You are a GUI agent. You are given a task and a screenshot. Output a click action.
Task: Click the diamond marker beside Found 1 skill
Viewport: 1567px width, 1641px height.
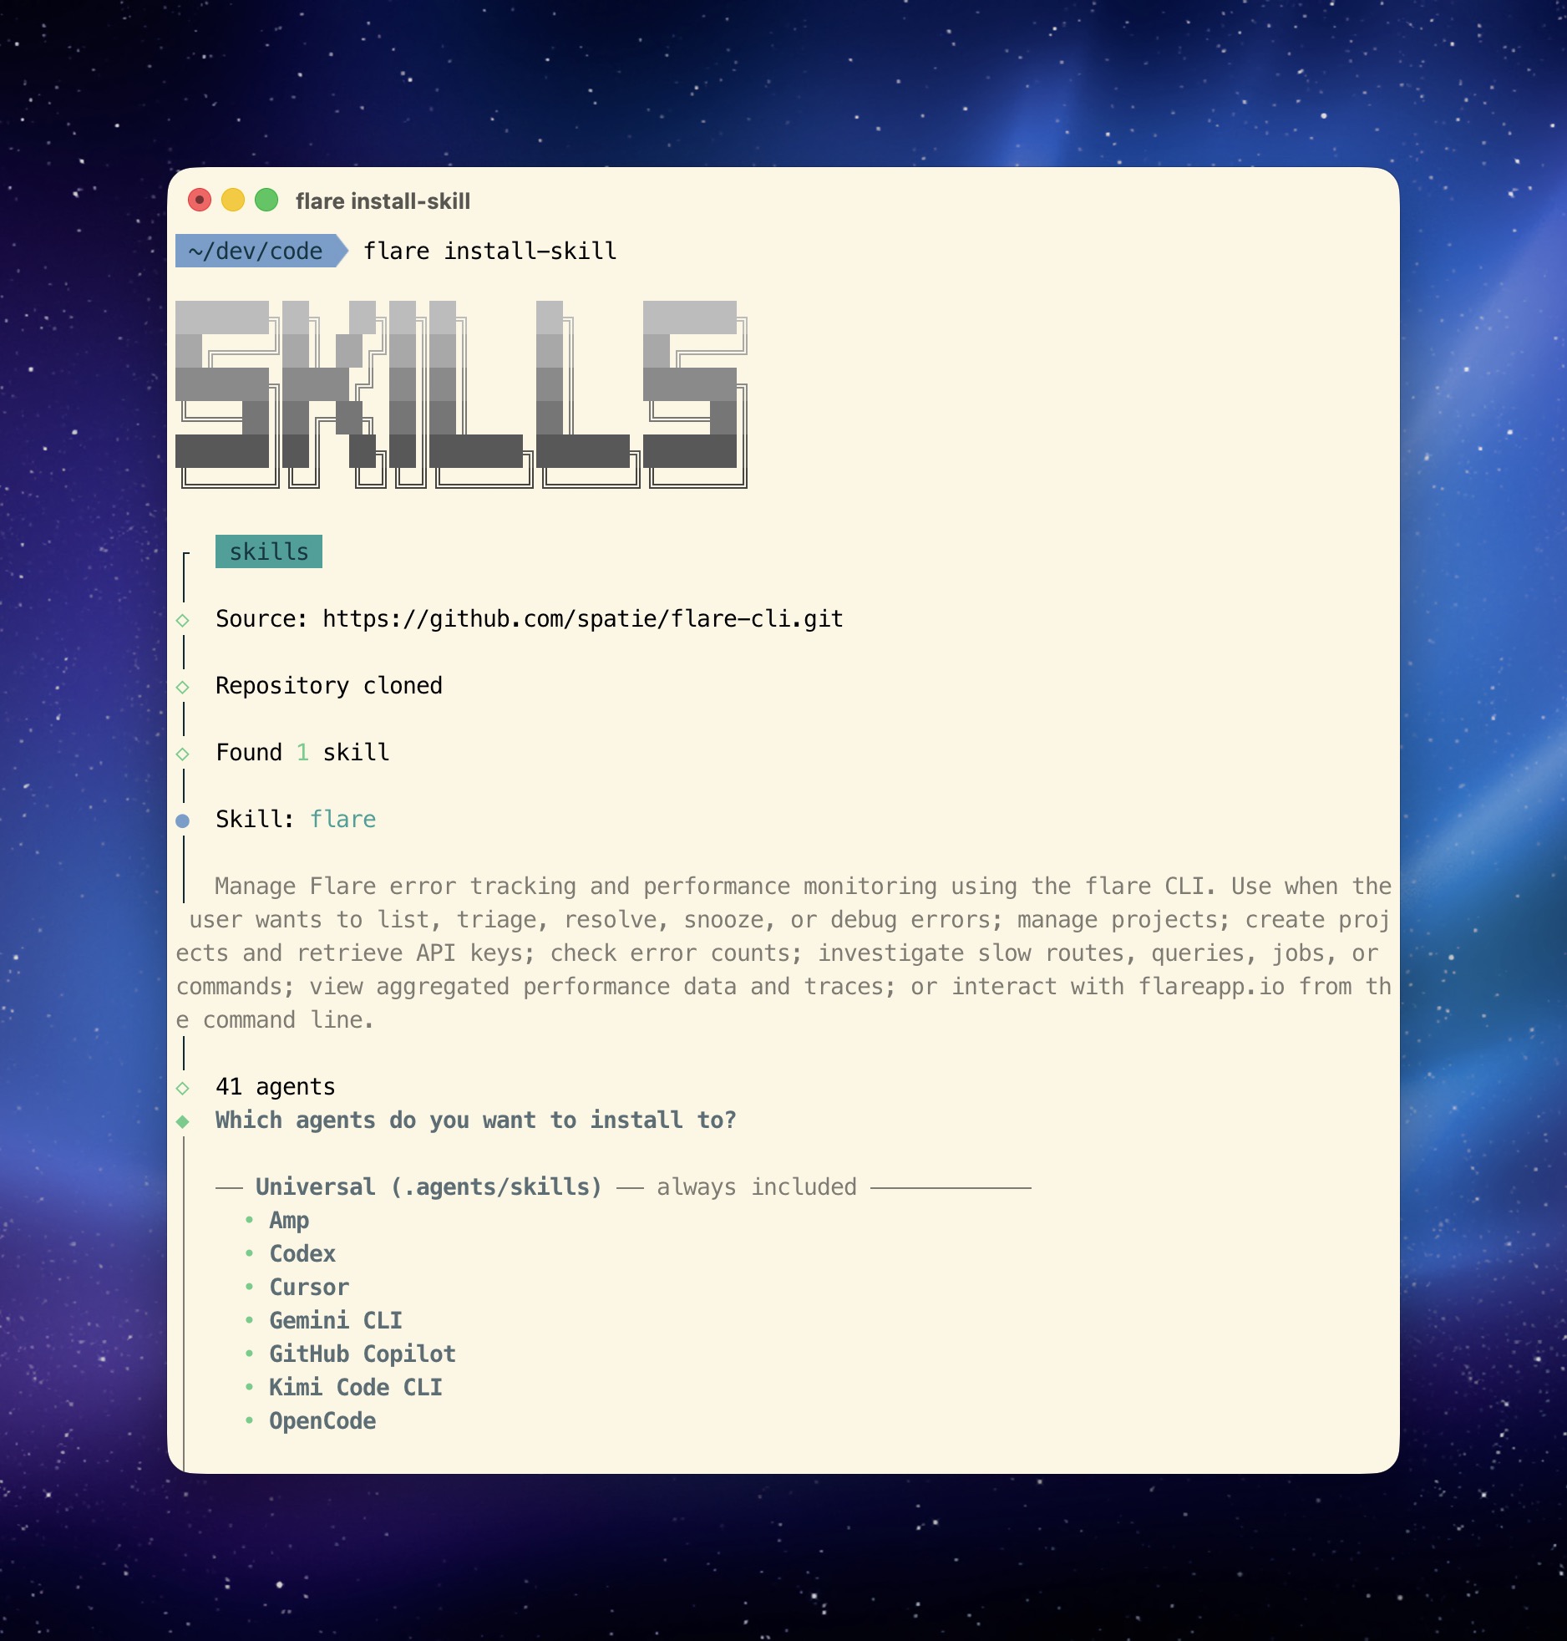(x=183, y=754)
